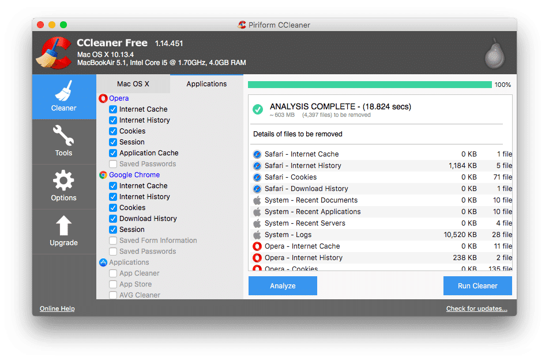The width and height of the screenshot is (549, 362).
Task: Click the 100% progress label
Action: 503,85
